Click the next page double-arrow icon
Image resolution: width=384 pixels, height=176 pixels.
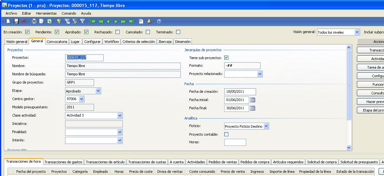click(x=123, y=21)
